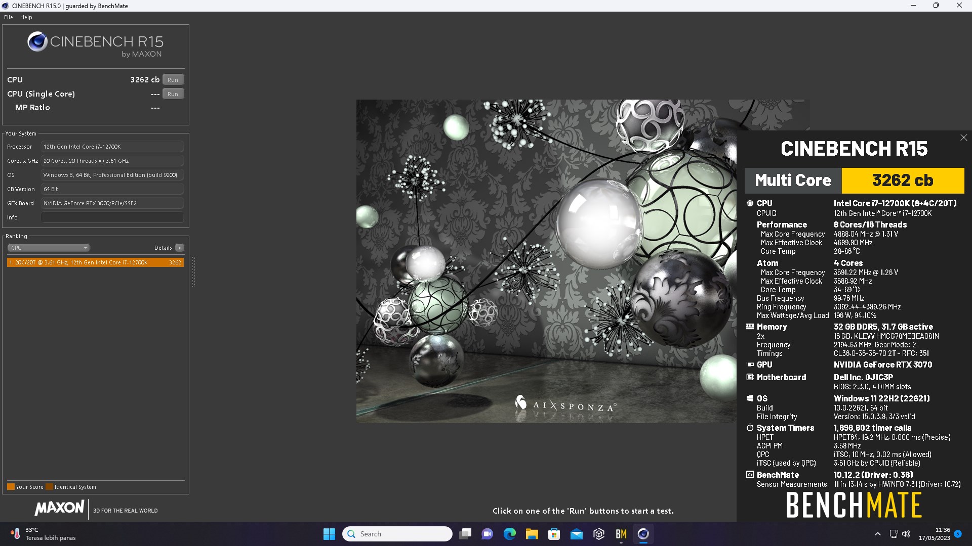Image resolution: width=972 pixels, height=546 pixels.
Task: Click the BENCHMATE logo at bottom
Action: click(854, 505)
